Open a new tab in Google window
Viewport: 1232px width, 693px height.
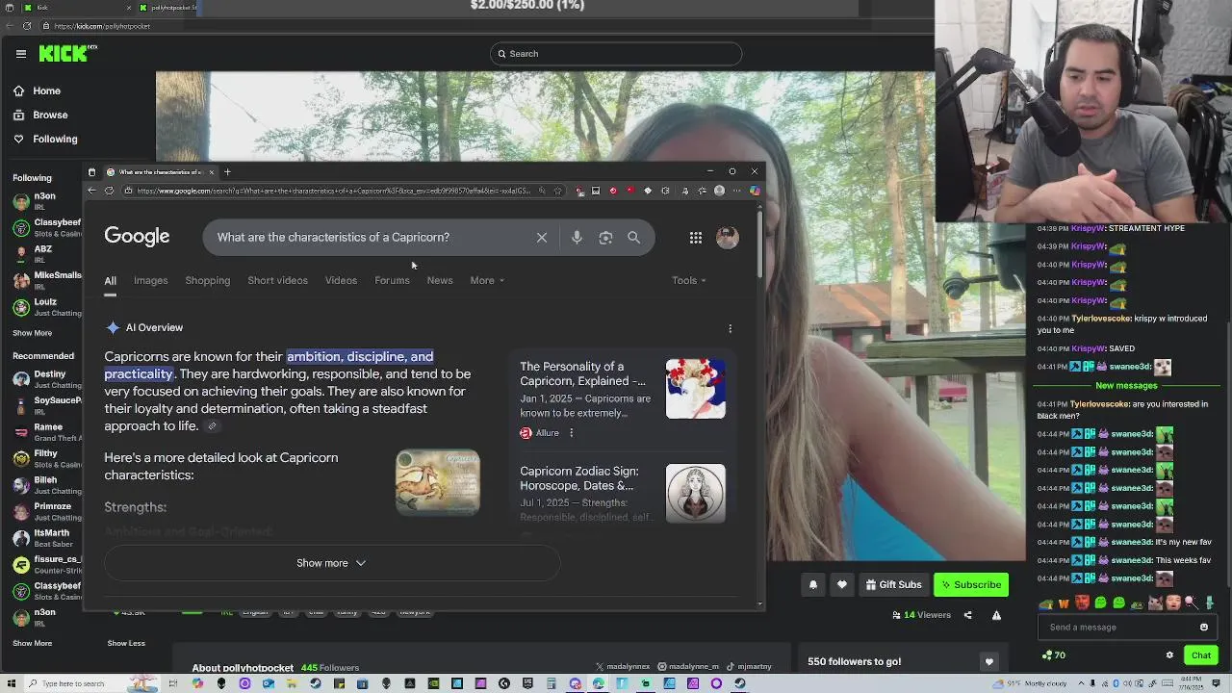[227, 172]
